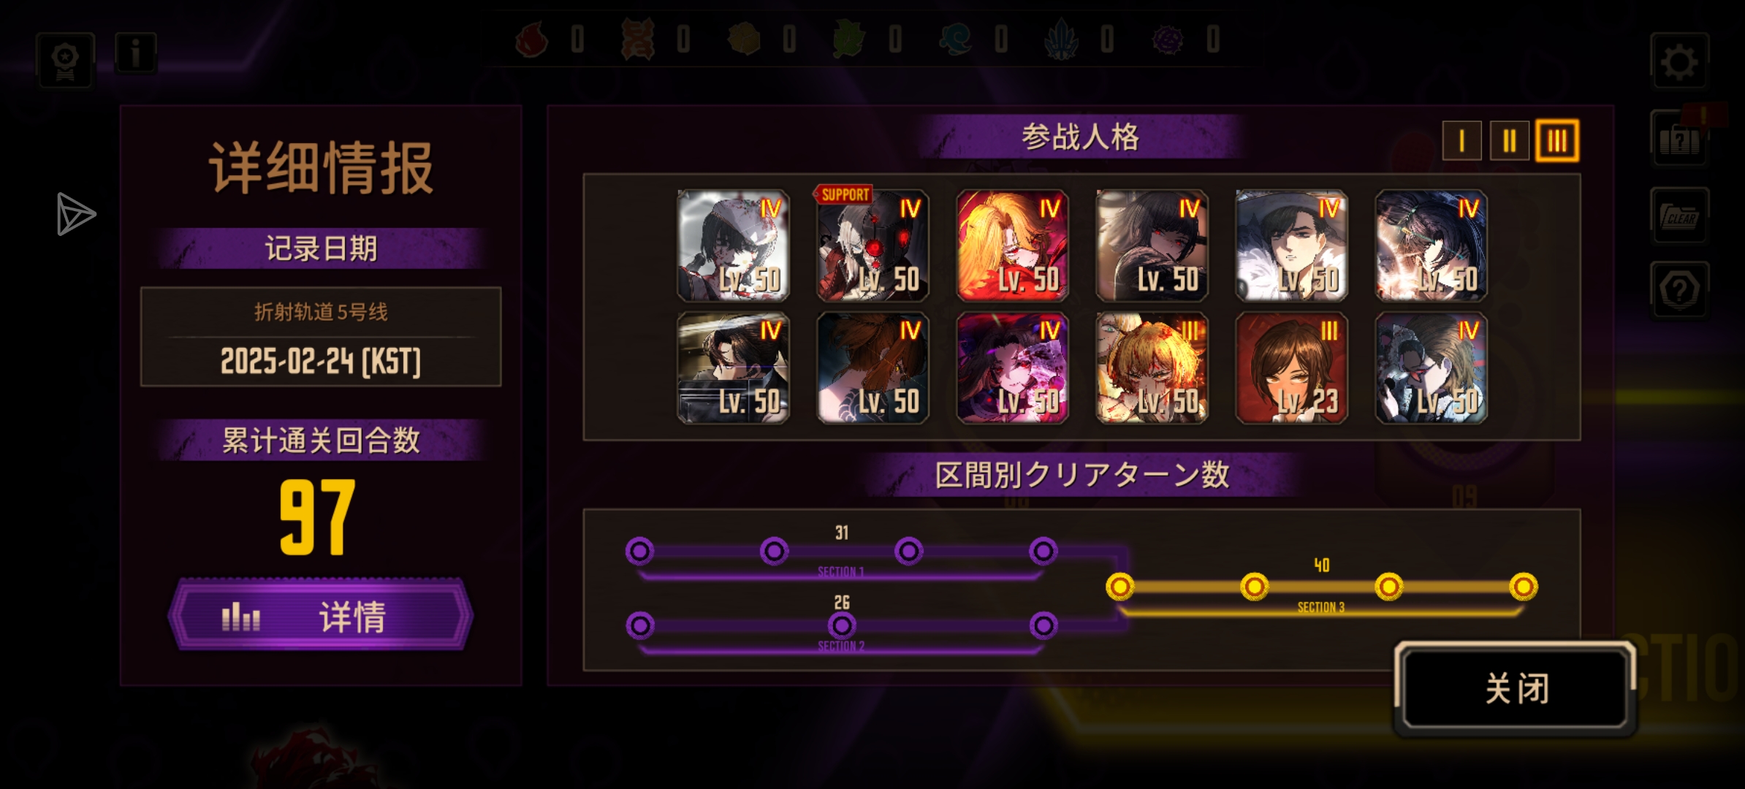
Task: Open the 详情 details button
Action: point(321,615)
